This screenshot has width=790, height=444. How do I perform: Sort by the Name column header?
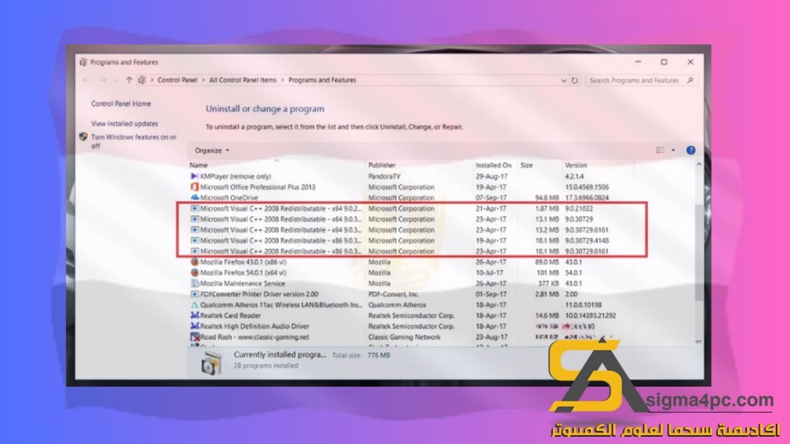click(198, 165)
